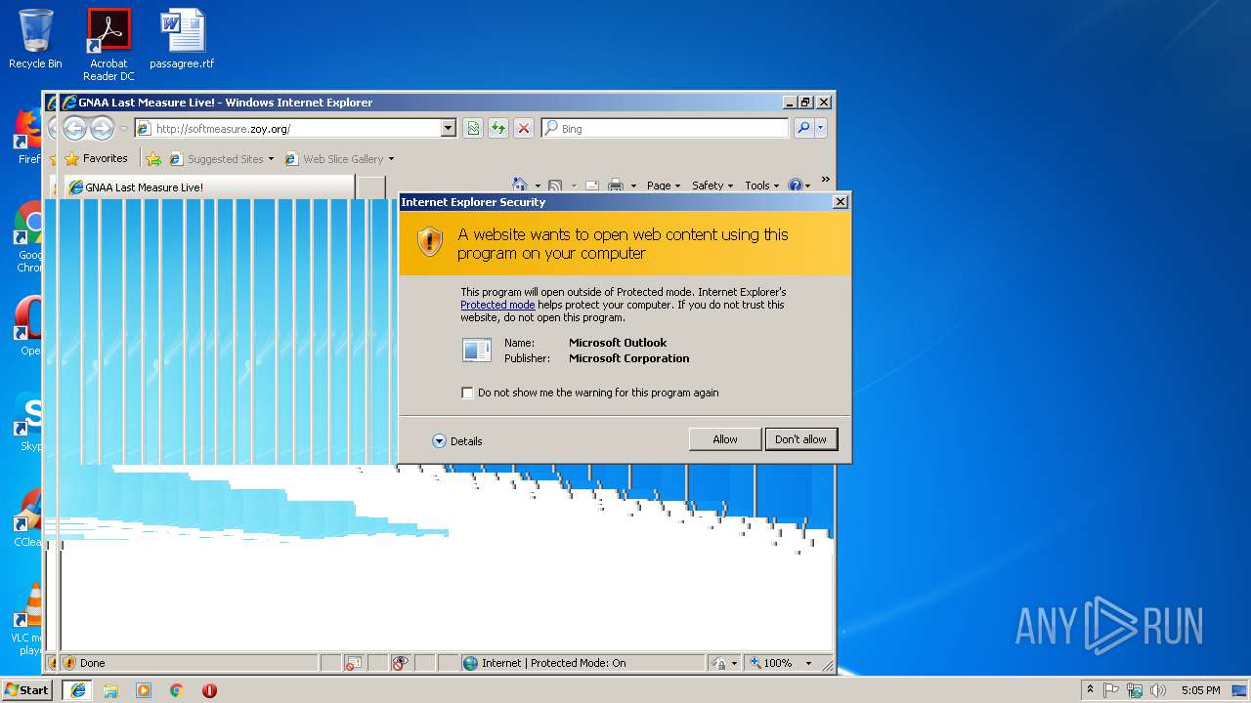Click the Help question mark icon
Image resolution: width=1251 pixels, height=703 pixels.
[795, 186]
